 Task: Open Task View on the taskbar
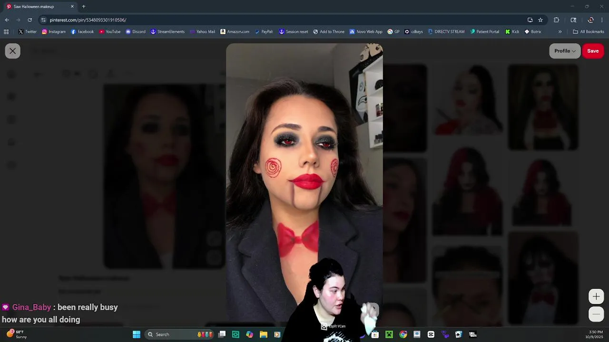pos(222,334)
